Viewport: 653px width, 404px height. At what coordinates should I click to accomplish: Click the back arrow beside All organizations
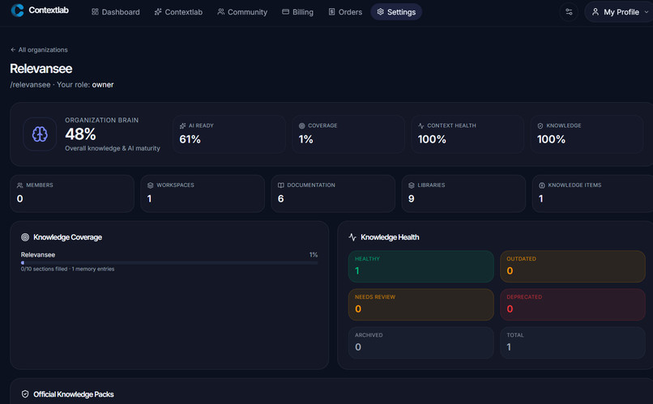(x=13, y=49)
